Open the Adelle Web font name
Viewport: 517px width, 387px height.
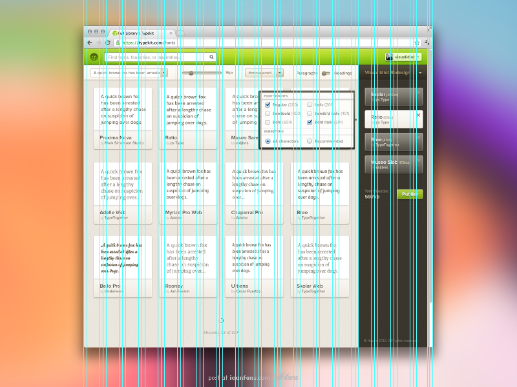point(112,213)
